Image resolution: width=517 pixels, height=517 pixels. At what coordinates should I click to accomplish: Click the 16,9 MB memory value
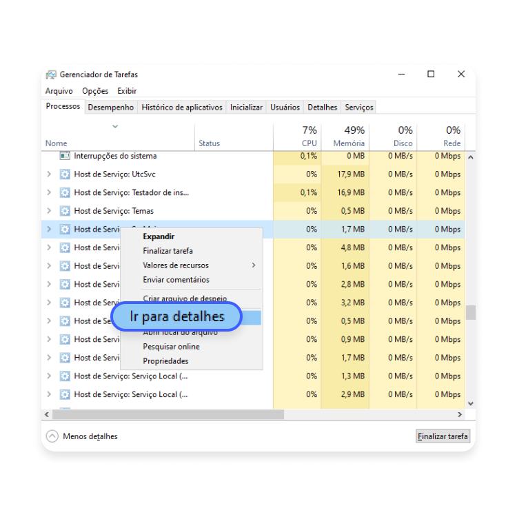[x=351, y=192]
